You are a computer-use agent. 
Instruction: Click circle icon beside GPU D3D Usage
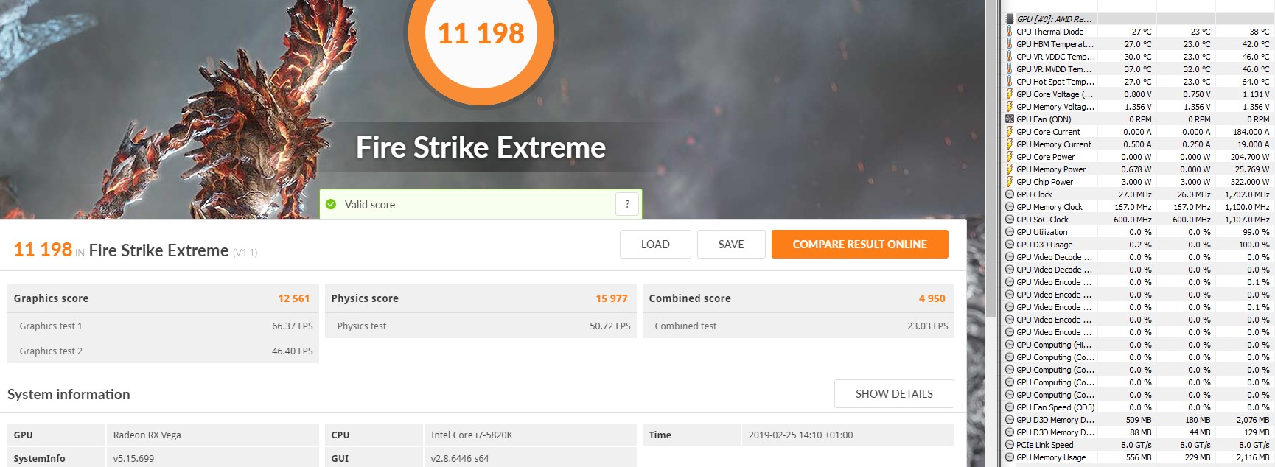(x=1010, y=245)
